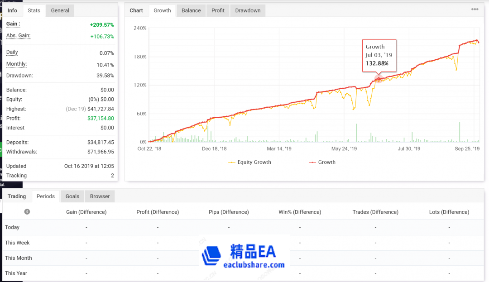The height and width of the screenshot is (282, 489).
Task: Switch to the Periods tab
Action: point(45,196)
